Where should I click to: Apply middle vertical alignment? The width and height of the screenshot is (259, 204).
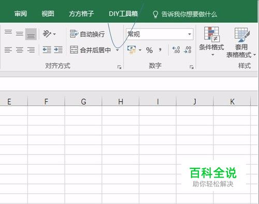tap(20, 34)
